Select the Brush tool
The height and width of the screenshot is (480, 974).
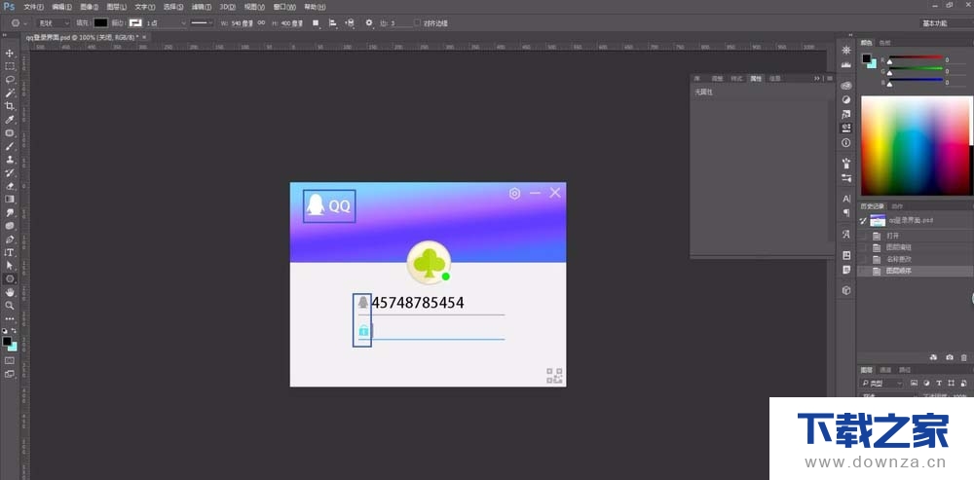[10, 147]
